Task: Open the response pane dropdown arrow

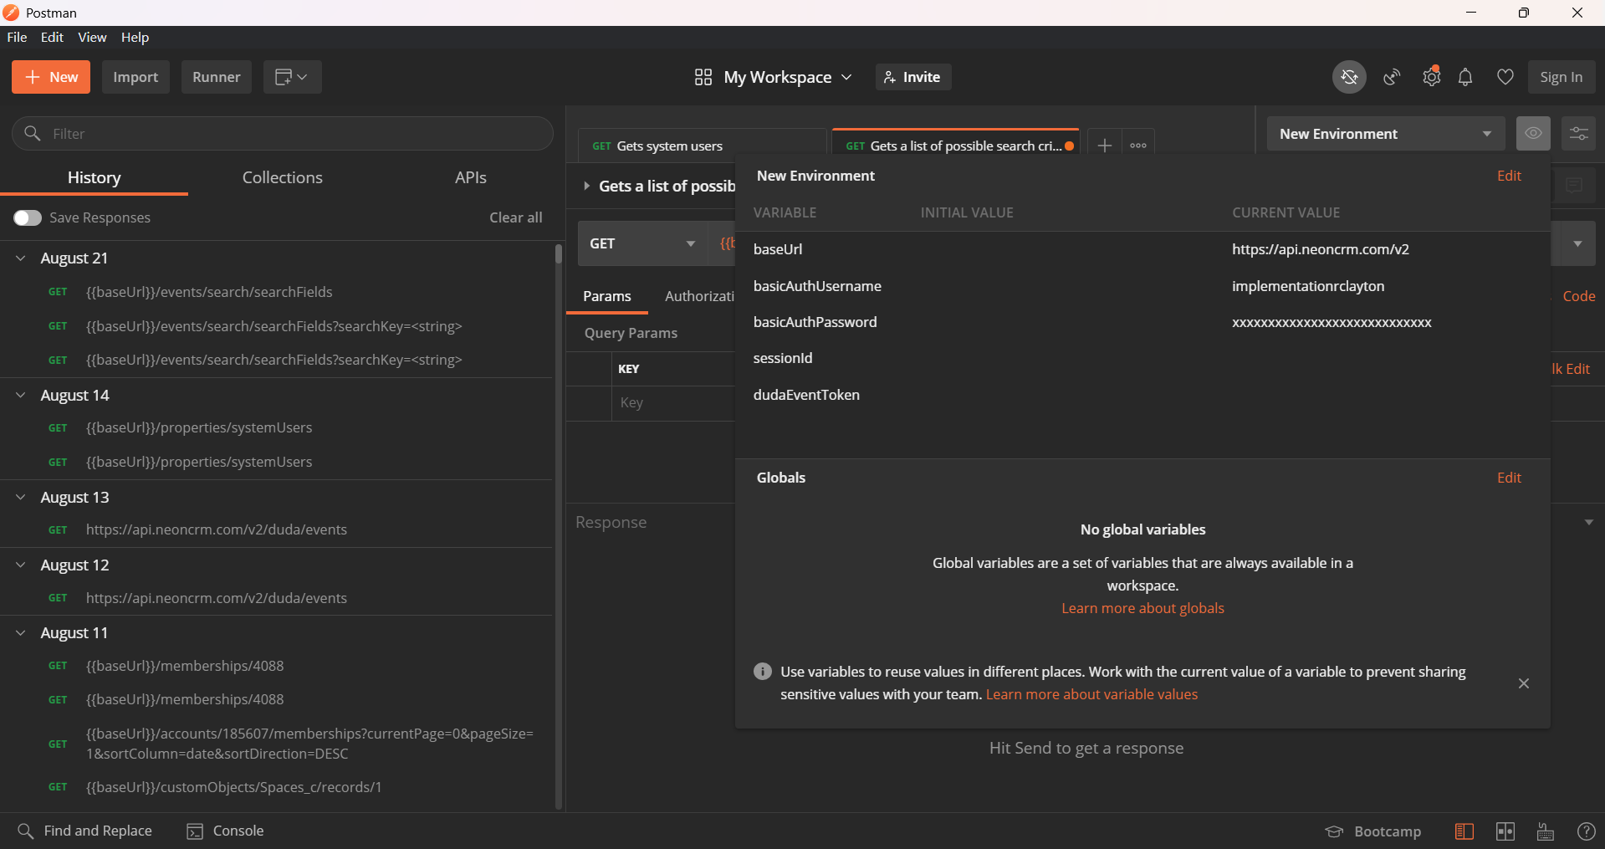Action: pyautogui.click(x=1589, y=523)
